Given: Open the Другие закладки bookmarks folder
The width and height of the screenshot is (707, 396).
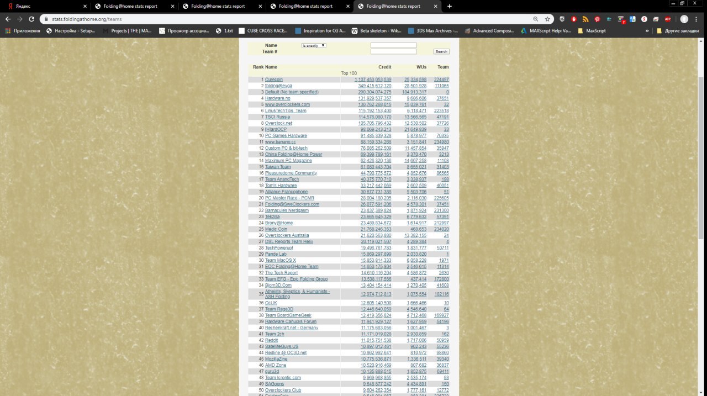Looking at the screenshot, I should [678, 31].
